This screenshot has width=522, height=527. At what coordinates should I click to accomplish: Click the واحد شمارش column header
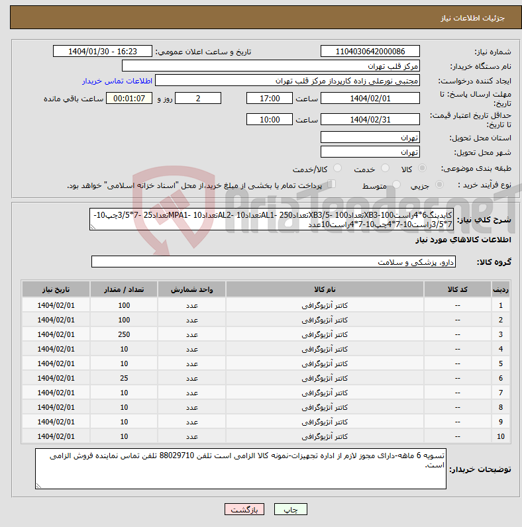click(191, 289)
